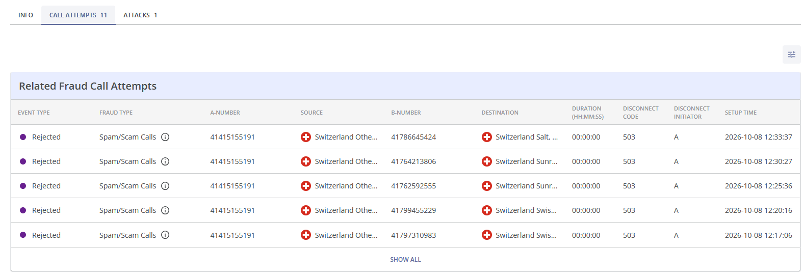Sort by DISCONNECT CODE column header
804x275 pixels.
(641, 113)
